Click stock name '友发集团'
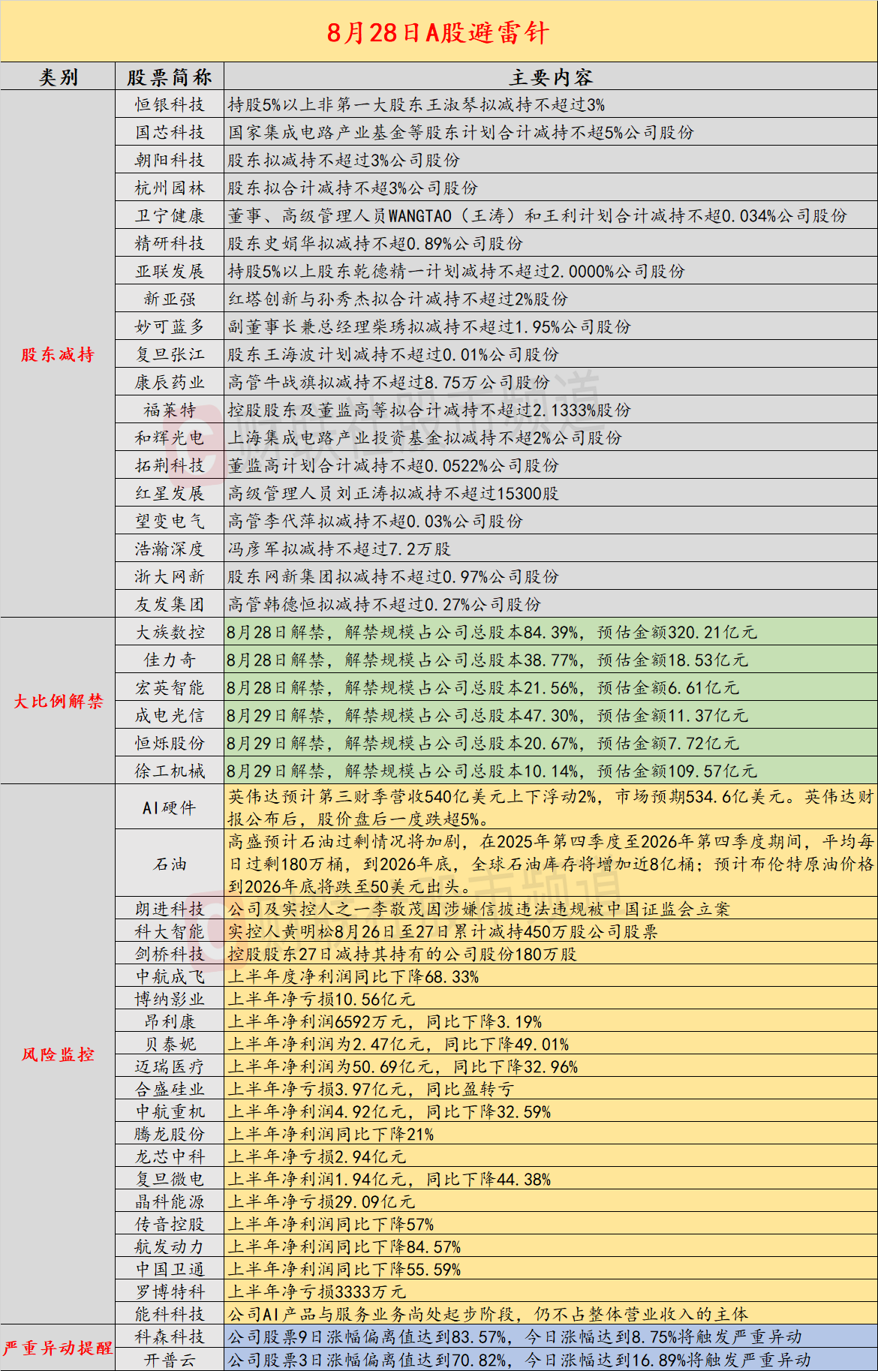Viewport: 878px width, 1371px height. pos(170,604)
